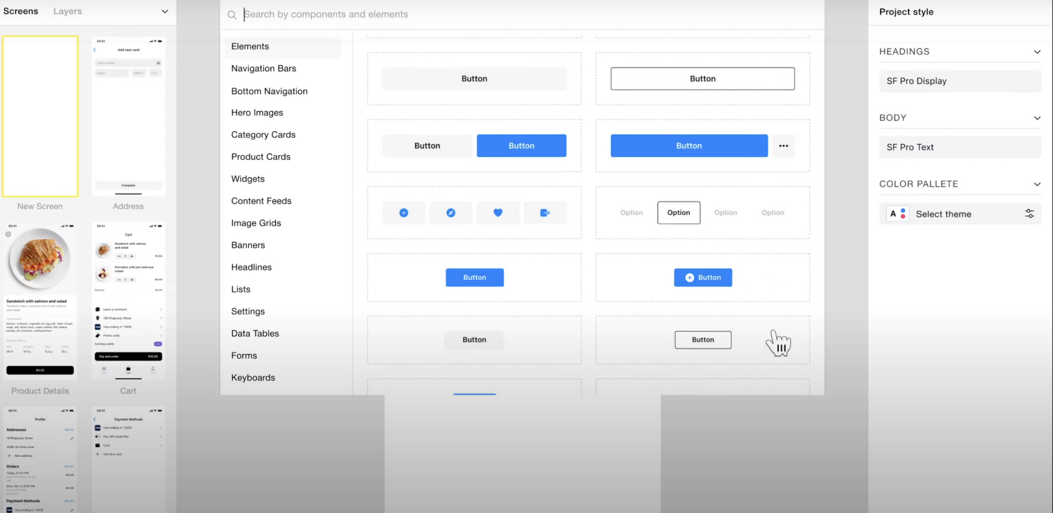This screenshot has height=513, width=1053.
Task: Click the blue heart icon button
Action: pyautogui.click(x=498, y=213)
